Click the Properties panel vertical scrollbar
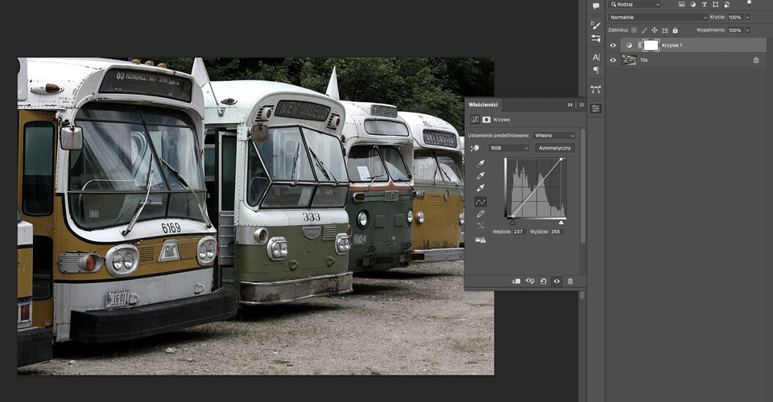773x402 pixels. pos(583,186)
